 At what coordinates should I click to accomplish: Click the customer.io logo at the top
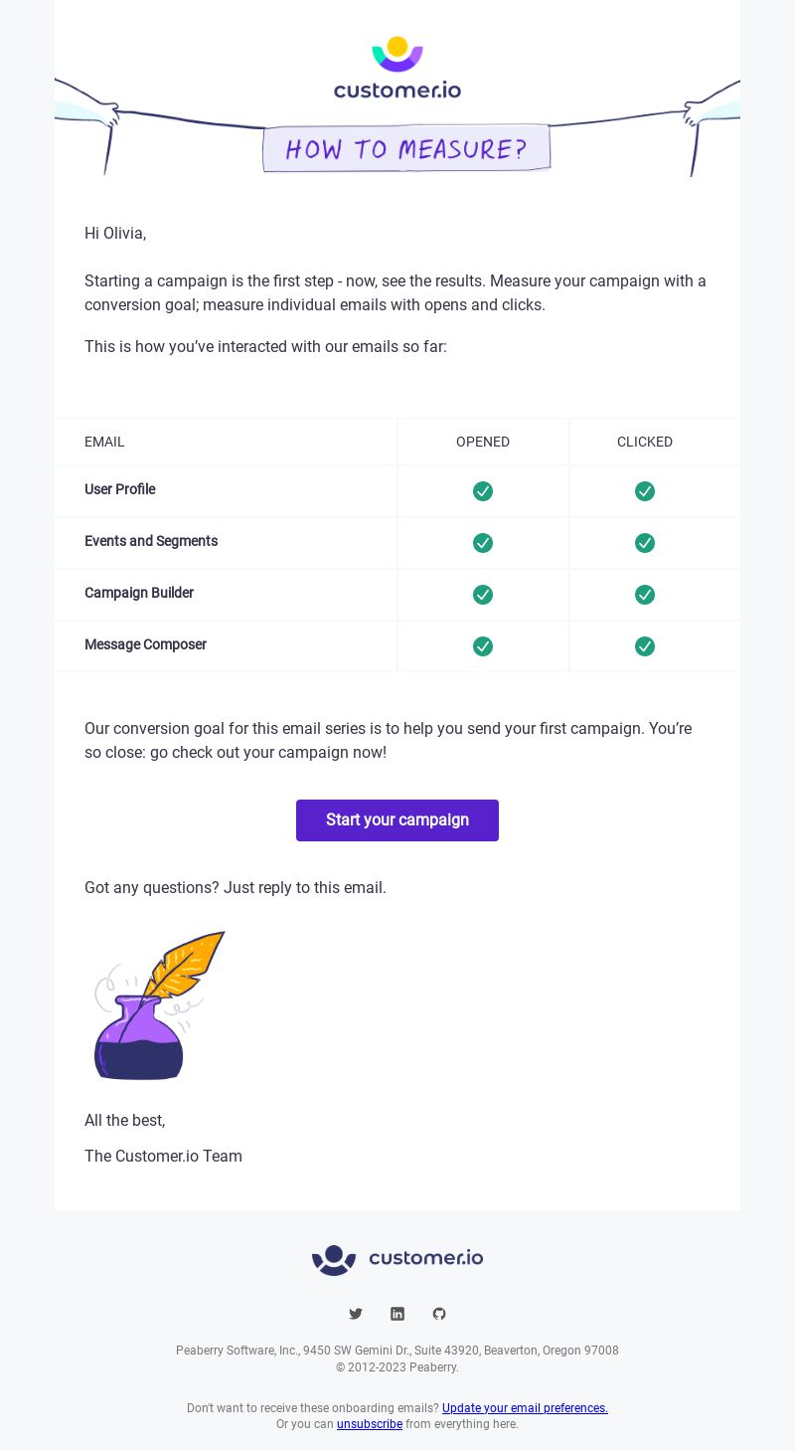(x=397, y=68)
